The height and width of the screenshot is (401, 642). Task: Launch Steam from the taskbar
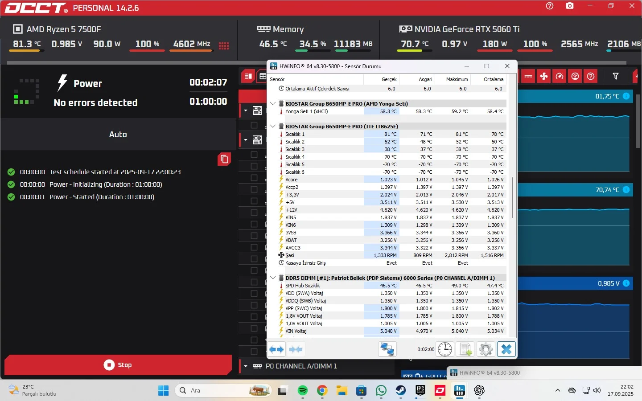click(401, 391)
